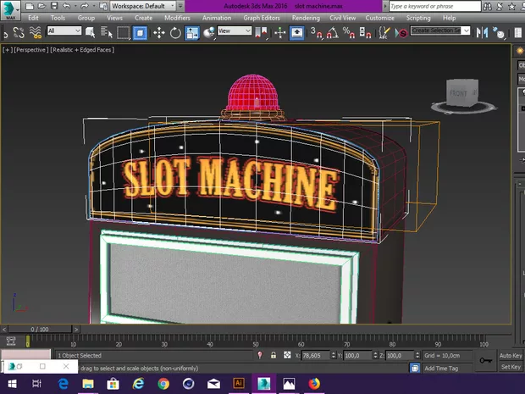Toggle Auto Key animation mode
Image resolution: width=525 pixels, height=394 pixels.
click(x=511, y=356)
